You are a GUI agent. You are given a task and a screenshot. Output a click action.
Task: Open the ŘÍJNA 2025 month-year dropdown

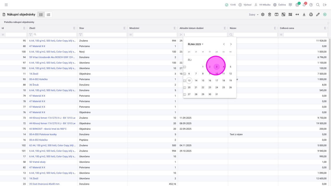(x=195, y=44)
